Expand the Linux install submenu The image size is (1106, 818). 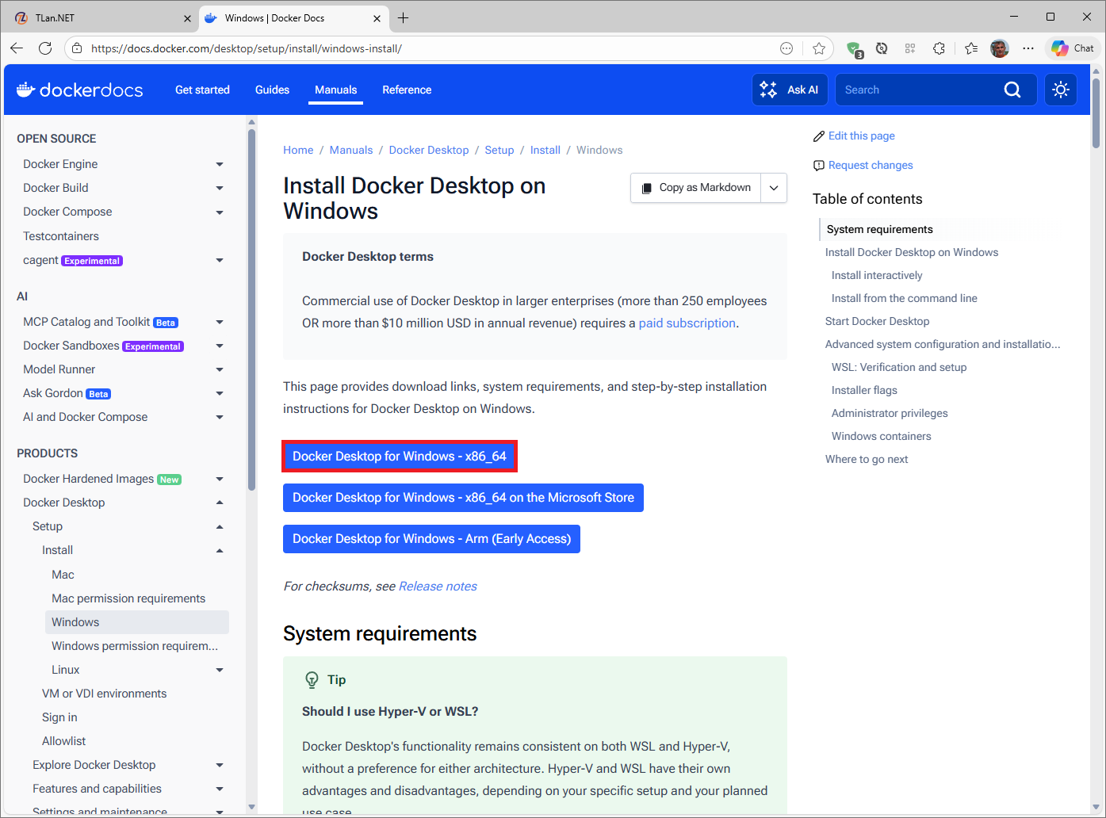(220, 670)
